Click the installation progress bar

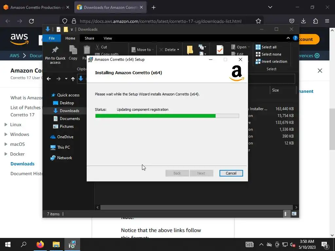click(x=167, y=116)
